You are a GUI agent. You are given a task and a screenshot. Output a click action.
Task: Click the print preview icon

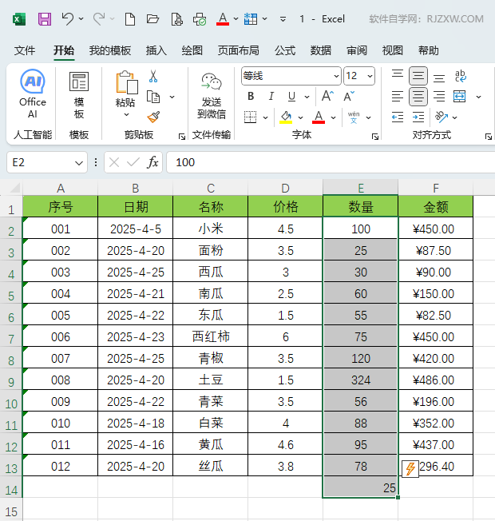click(176, 19)
